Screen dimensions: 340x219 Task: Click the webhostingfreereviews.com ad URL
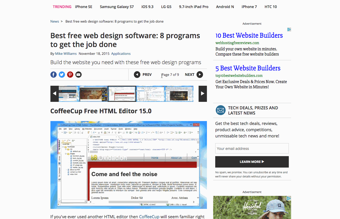tap(237, 43)
